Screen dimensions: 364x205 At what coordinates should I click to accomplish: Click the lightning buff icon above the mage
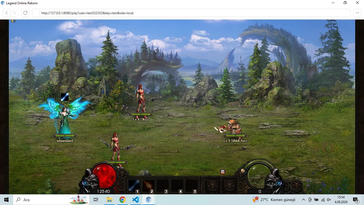65,97
